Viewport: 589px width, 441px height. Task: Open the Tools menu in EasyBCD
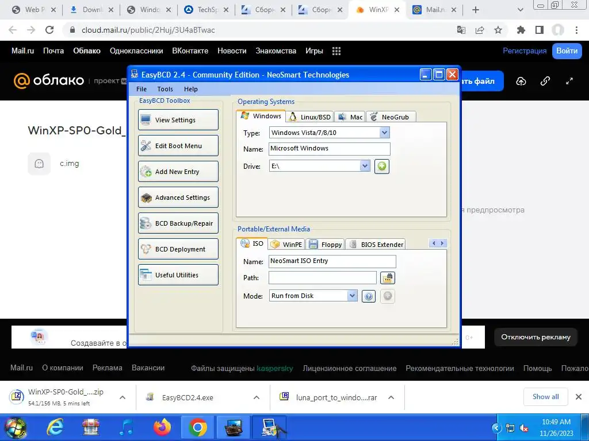click(x=165, y=89)
